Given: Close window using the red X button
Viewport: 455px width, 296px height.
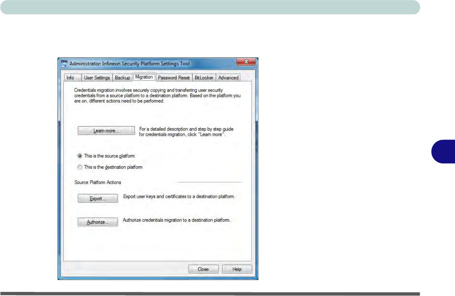Looking at the screenshot, I should 246,62.
